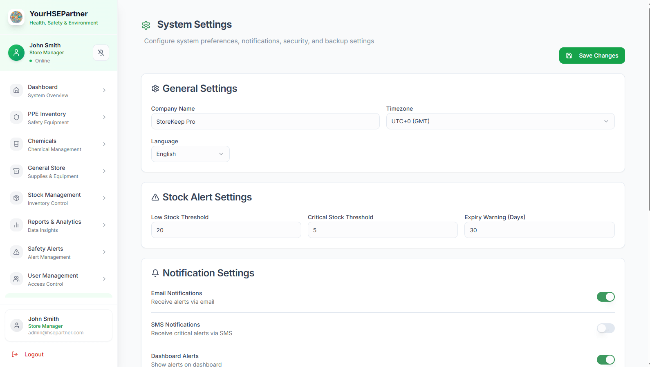Click the Stock Management box icon
The image size is (650, 367).
(16, 198)
